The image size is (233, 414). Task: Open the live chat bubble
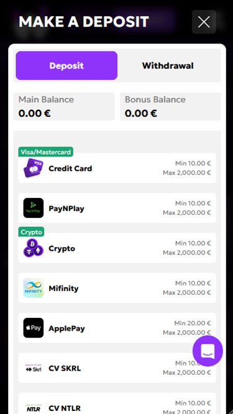click(x=208, y=351)
